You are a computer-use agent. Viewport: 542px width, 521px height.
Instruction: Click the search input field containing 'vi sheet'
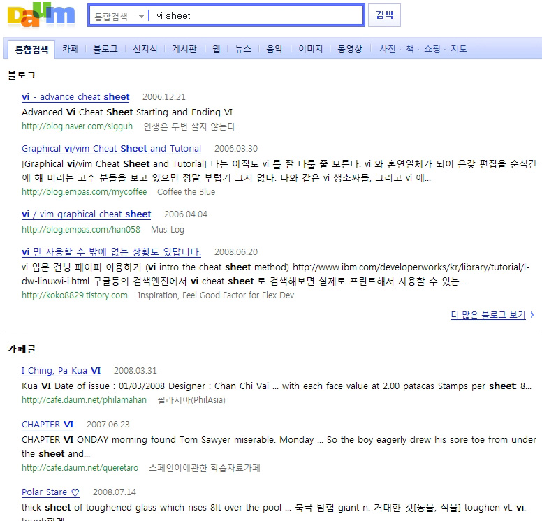point(256,15)
